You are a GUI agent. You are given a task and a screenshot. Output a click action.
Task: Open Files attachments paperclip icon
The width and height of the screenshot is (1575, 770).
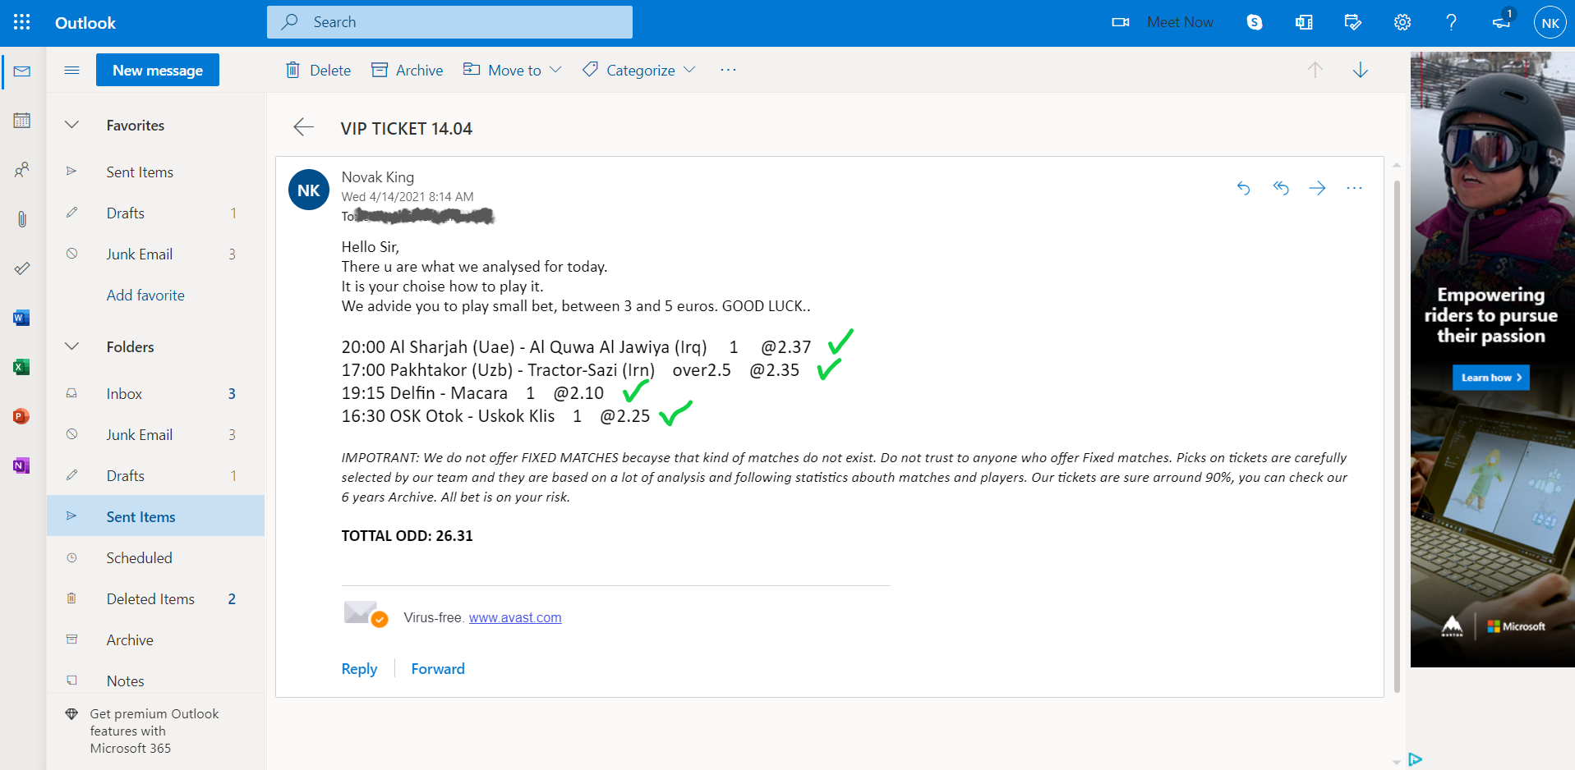tap(22, 219)
